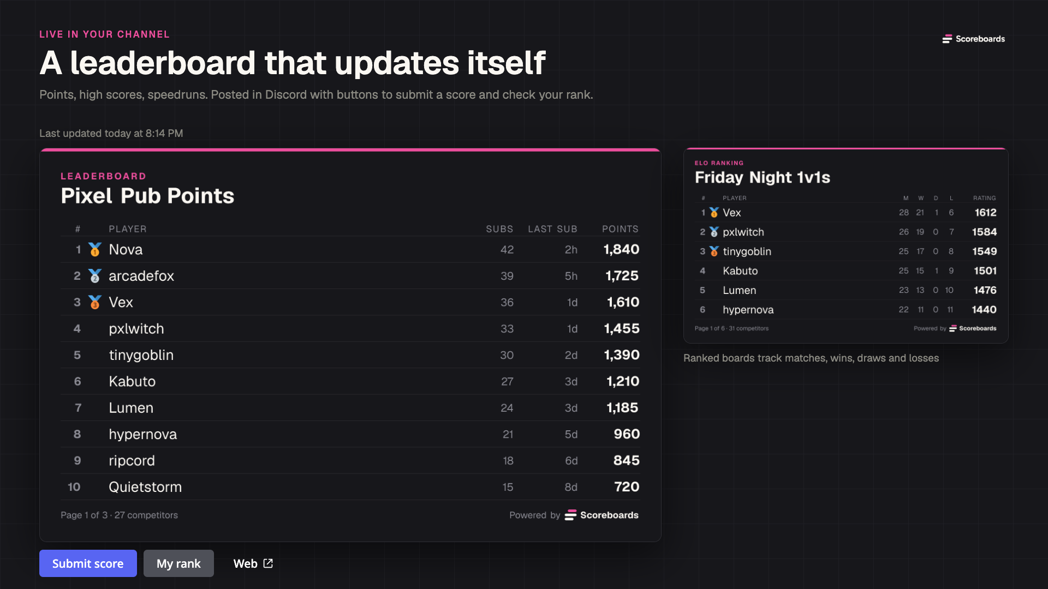
Task: Select the hypernova row in Friday Night 1v1s
Action: [x=846, y=310]
